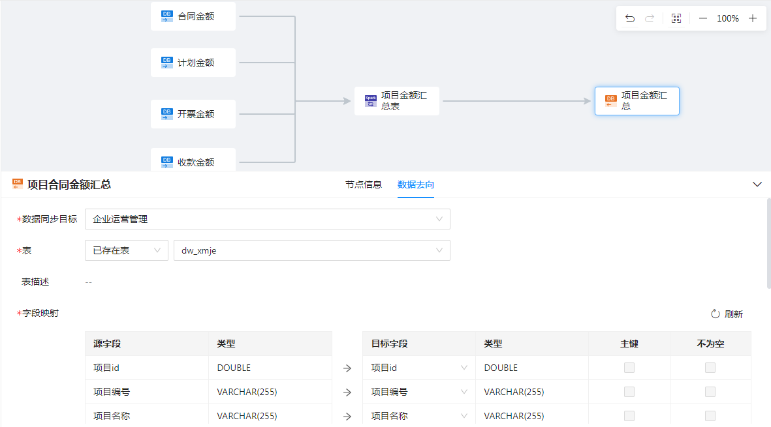Screen dimensions: 771x427
Task: Select the 合同金额 DB source node icon
Action: (167, 16)
